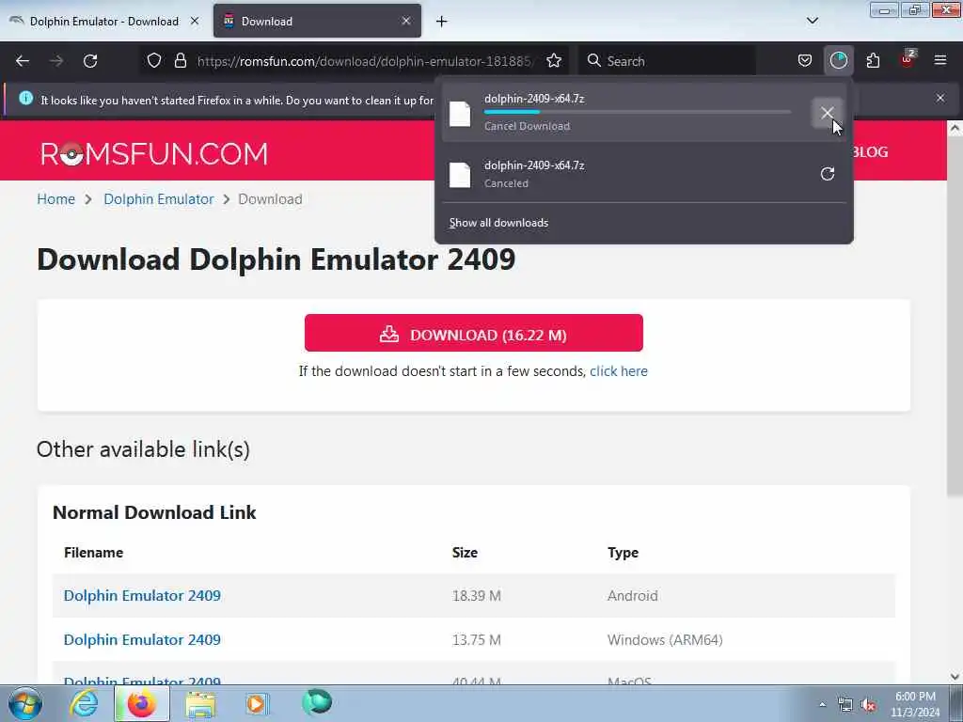963x722 pixels.
Task: Open Dolphin Emulator breadcrumb link
Action: pos(158,199)
